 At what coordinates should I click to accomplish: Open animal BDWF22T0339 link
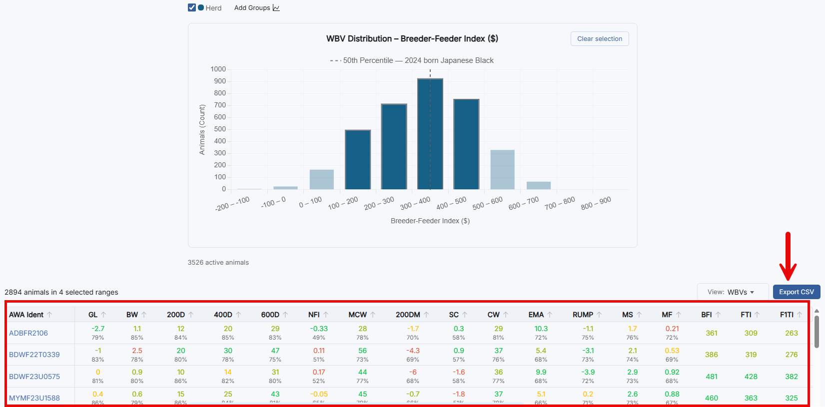(x=34, y=355)
